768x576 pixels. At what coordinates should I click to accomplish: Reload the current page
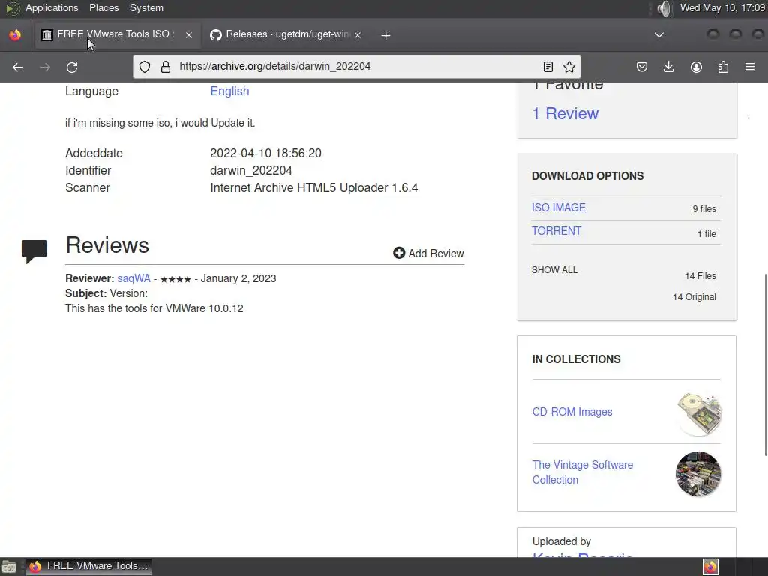click(x=72, y=67)
